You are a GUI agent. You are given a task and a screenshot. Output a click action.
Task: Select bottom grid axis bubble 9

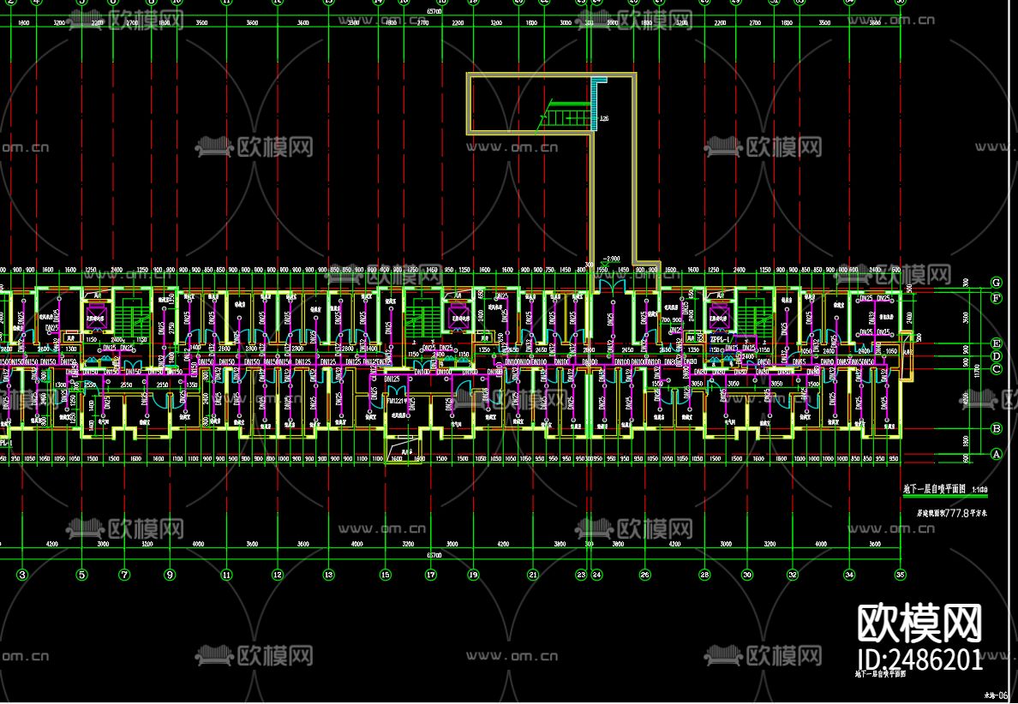[x=171, y=575]
